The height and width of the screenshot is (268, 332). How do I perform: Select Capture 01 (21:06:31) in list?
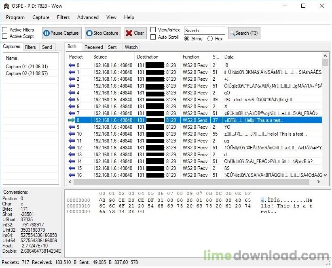27,67
